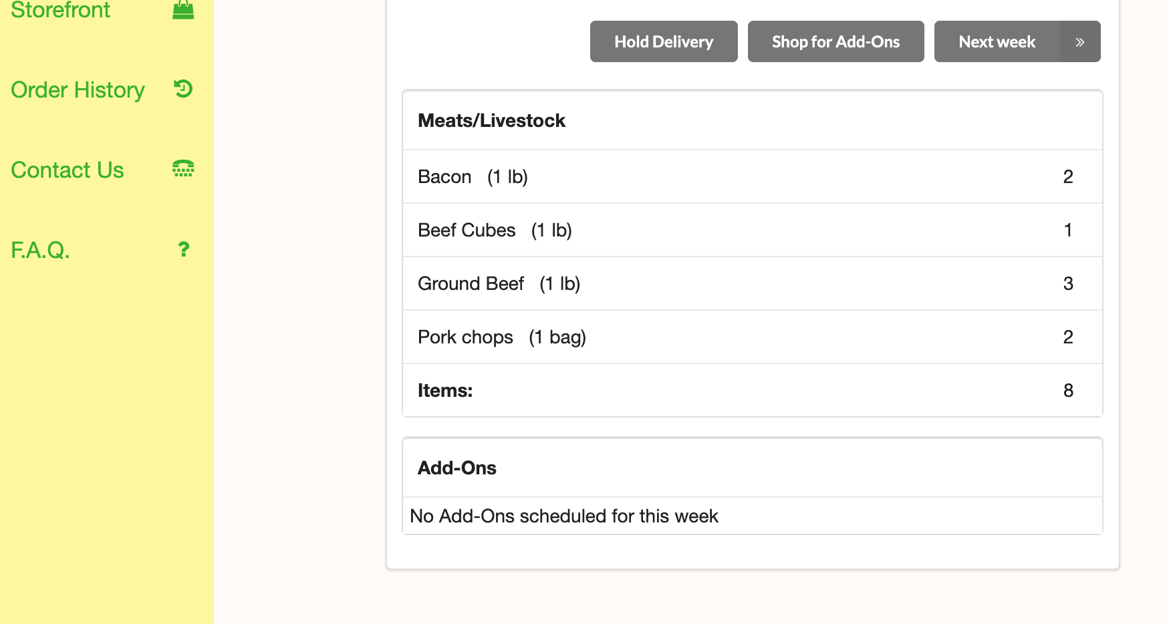Open the Storefront sidebar link
Viewport: 1167px width, 624px height.
(x=60, y=10)
